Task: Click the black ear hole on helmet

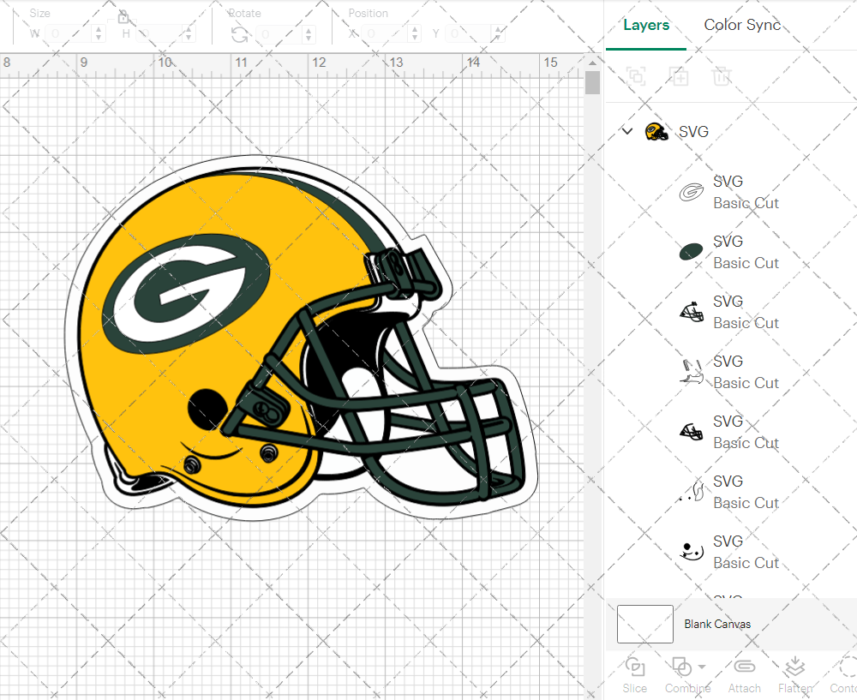Action: tap(207, 409)
